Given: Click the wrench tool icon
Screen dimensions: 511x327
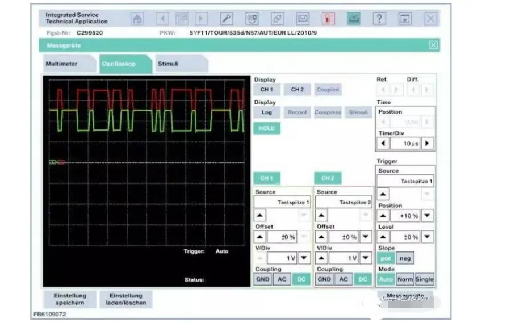Looking at the screenshot, I should 226,19.
